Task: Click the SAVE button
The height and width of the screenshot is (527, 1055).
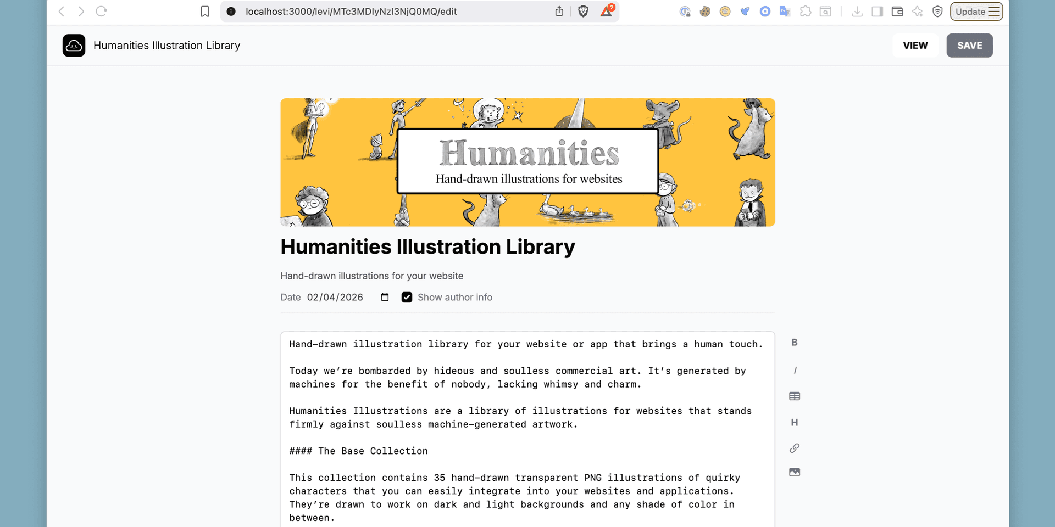Action: pos(969,46)
